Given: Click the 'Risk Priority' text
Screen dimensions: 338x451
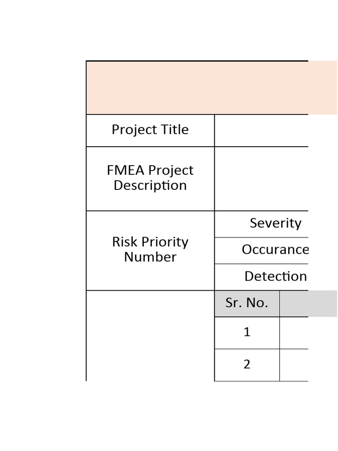Looking at the screenshot, I should 150,242.
